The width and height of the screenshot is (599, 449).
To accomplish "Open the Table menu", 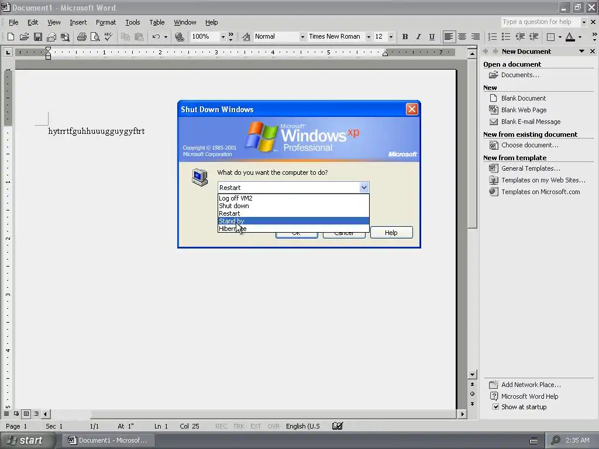I will tap(157, 22).
